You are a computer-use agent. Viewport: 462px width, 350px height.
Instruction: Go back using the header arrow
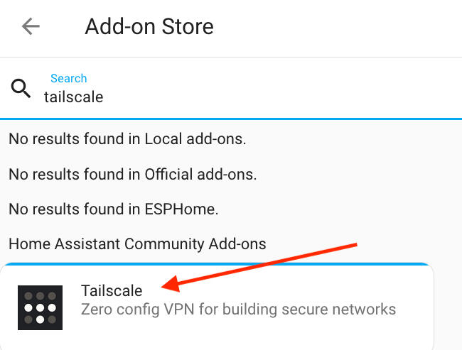(31, 27)
